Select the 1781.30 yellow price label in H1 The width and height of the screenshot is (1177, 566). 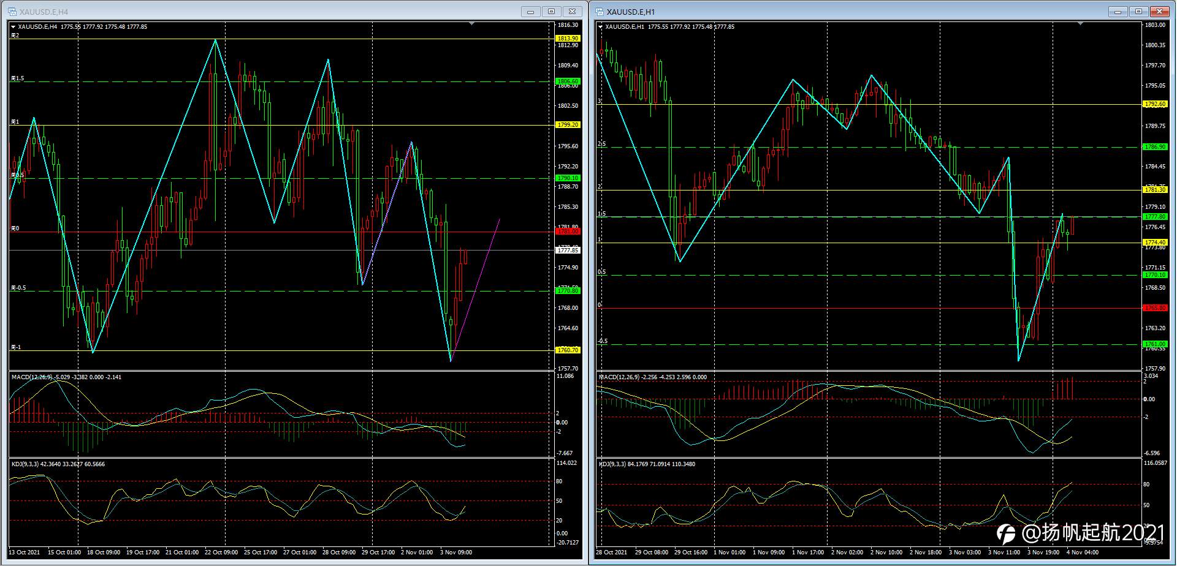pyautogui.click(x=1156, y=191)
